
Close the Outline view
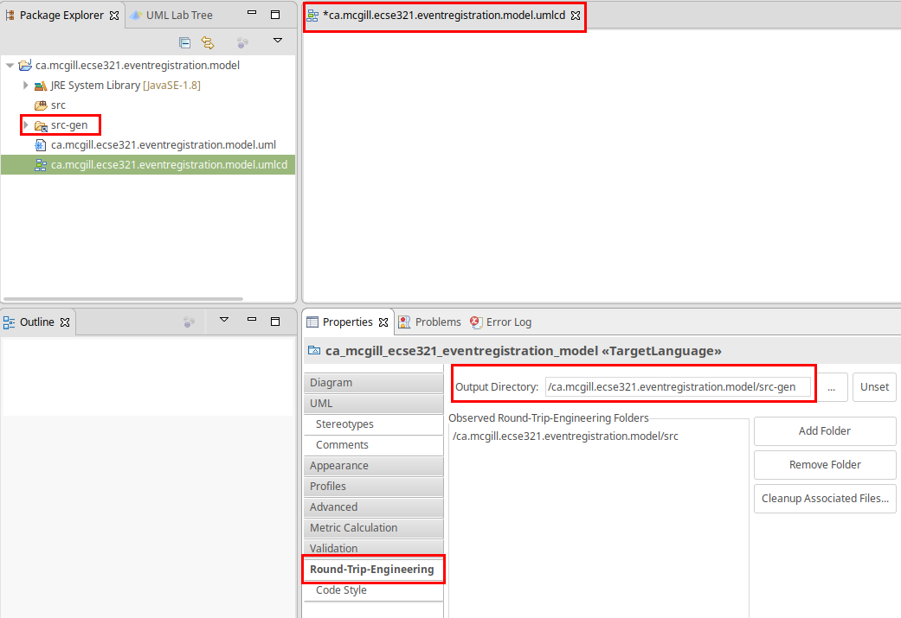[65, 322]
